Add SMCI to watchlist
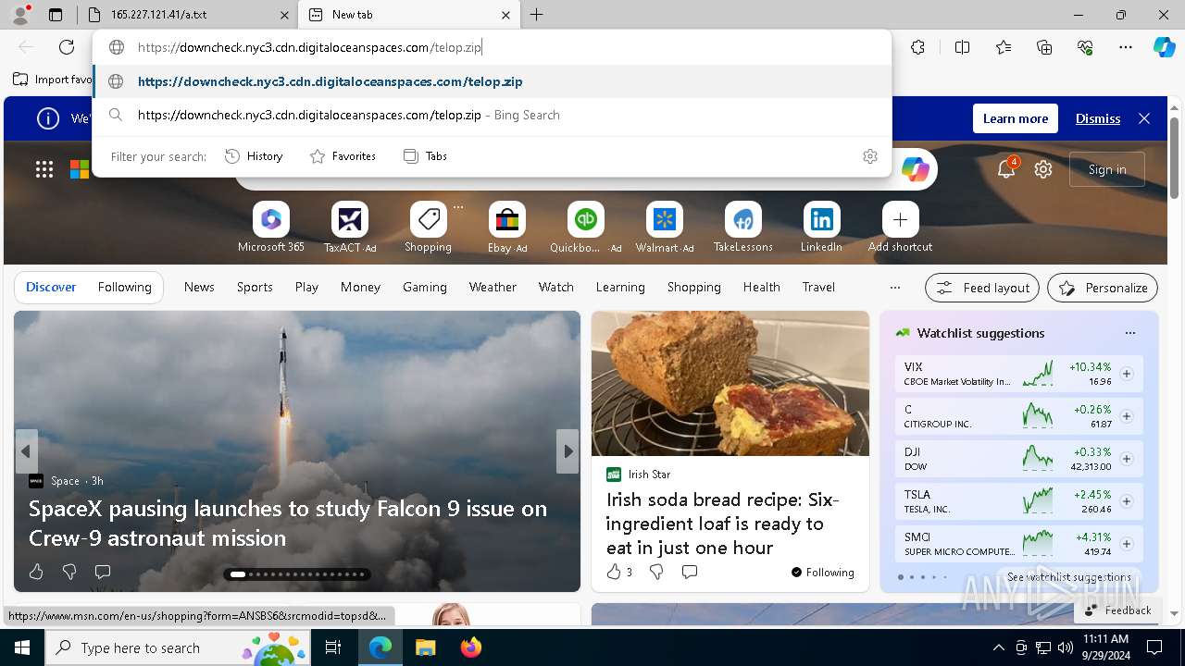 tap(1127, 544)
